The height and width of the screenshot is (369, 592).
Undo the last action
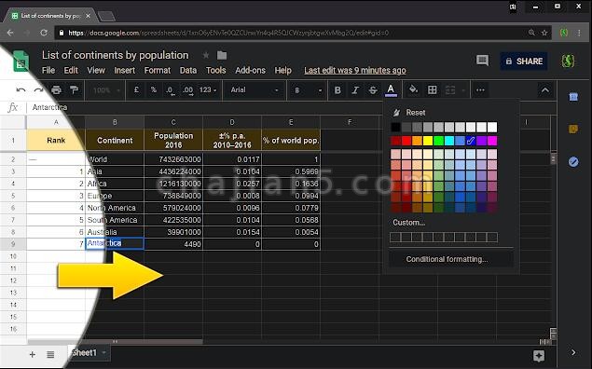click(x=21, y=90)
